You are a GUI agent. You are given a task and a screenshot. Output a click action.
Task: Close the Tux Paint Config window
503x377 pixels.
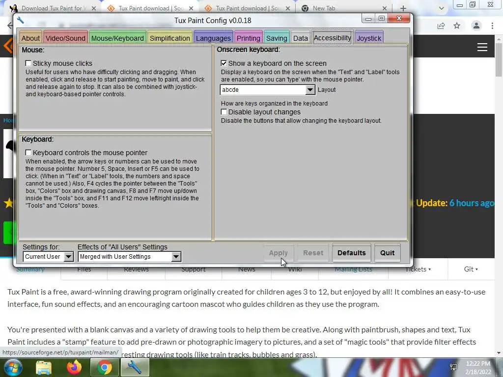(399, 19)
